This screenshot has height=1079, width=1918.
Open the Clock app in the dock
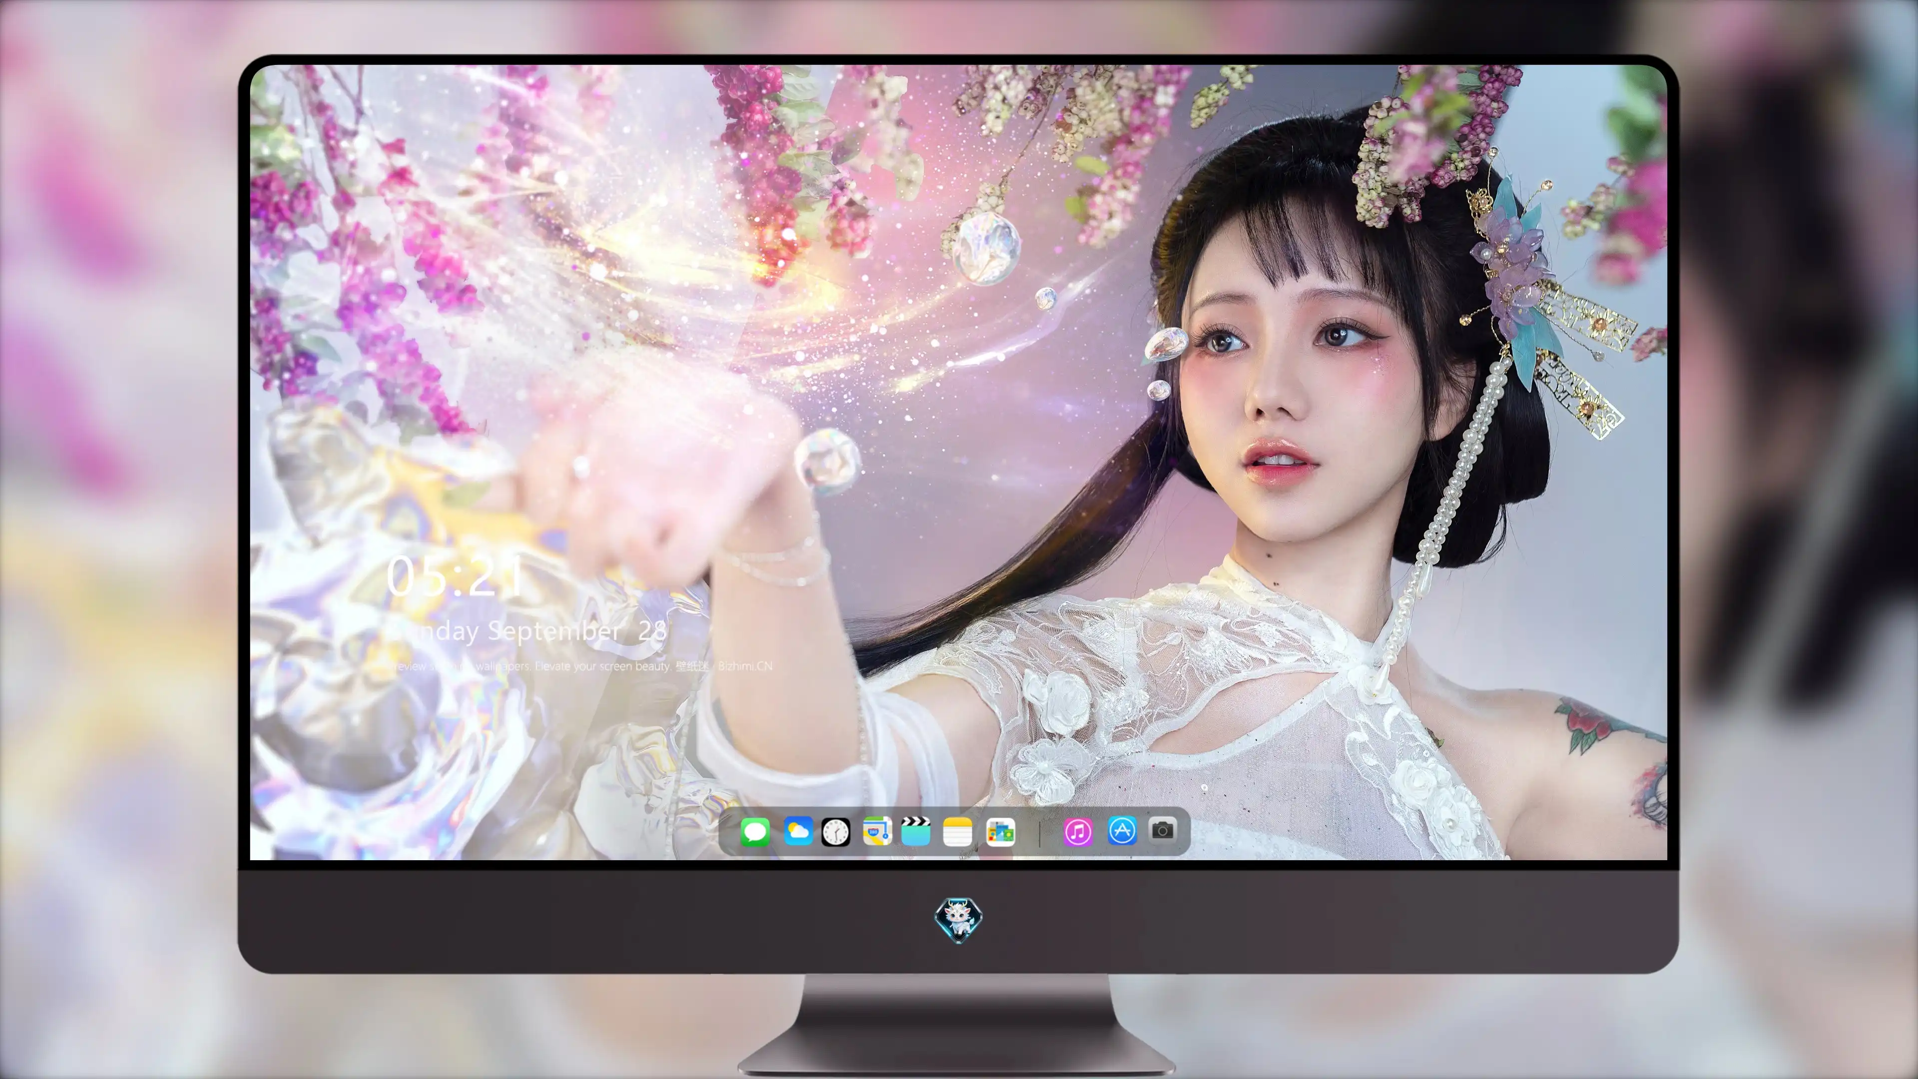836,832
